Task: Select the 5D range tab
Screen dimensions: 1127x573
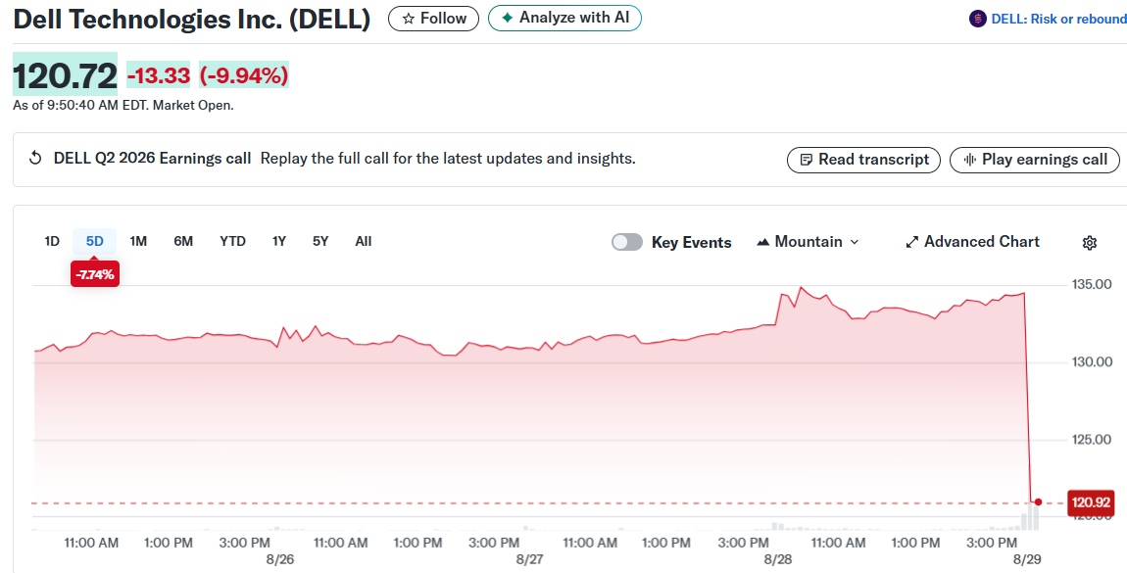Action: [x=95, y=241]
